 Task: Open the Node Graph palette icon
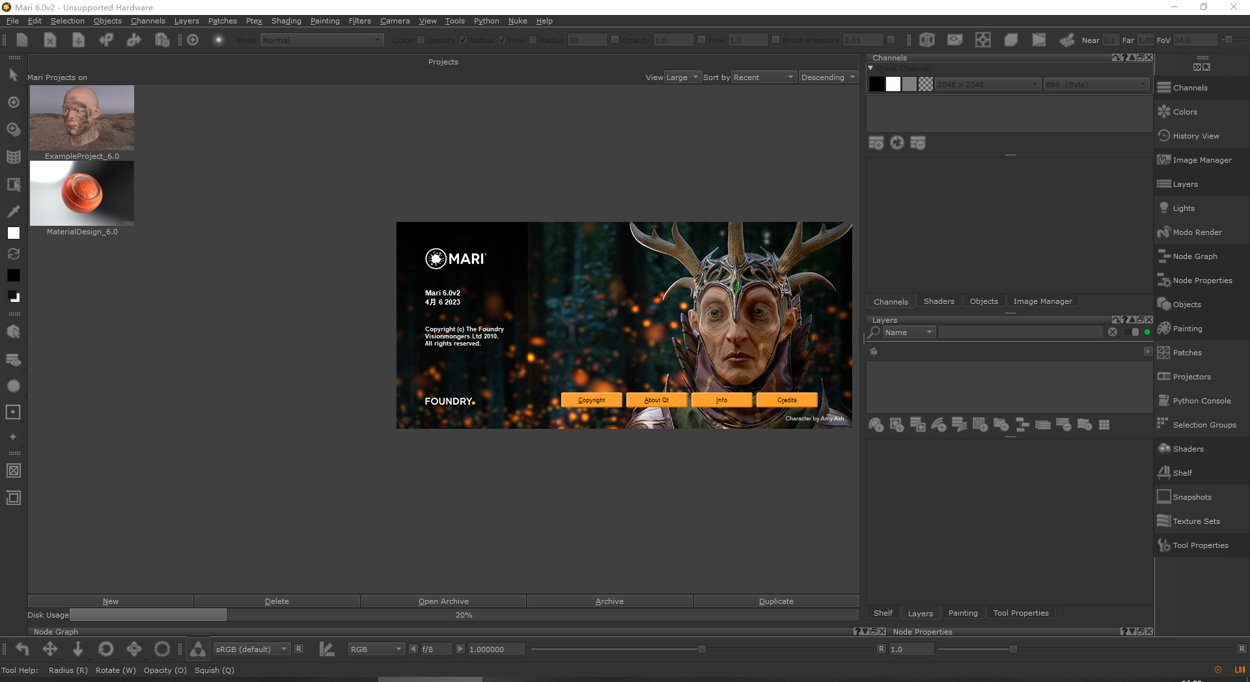(x=1164, y=256)
